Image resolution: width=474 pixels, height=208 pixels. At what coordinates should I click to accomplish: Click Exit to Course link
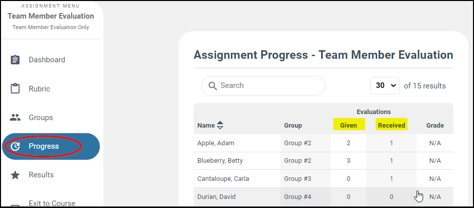coord(52,203)
